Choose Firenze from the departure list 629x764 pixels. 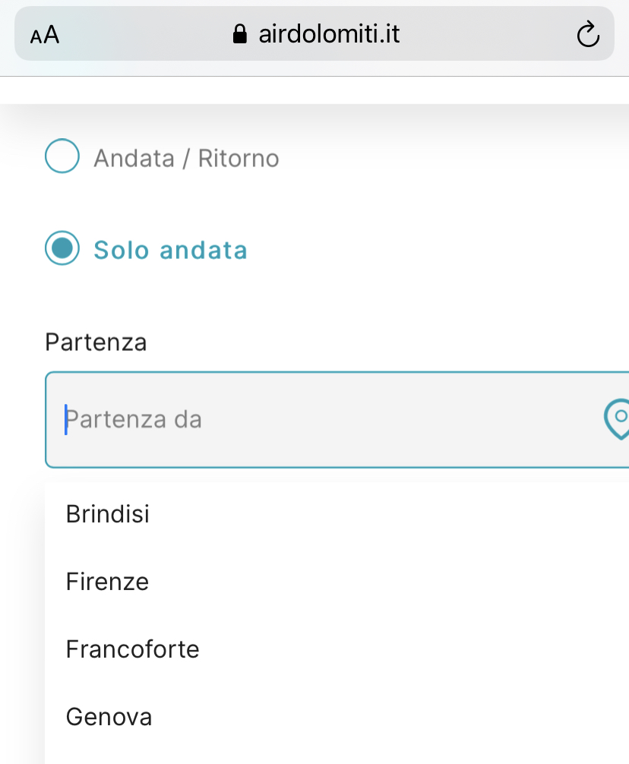click(x=107, y=582)
